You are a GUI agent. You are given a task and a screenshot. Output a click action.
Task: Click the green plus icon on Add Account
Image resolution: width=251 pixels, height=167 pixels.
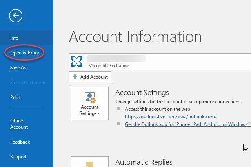[x=75, y=77]
